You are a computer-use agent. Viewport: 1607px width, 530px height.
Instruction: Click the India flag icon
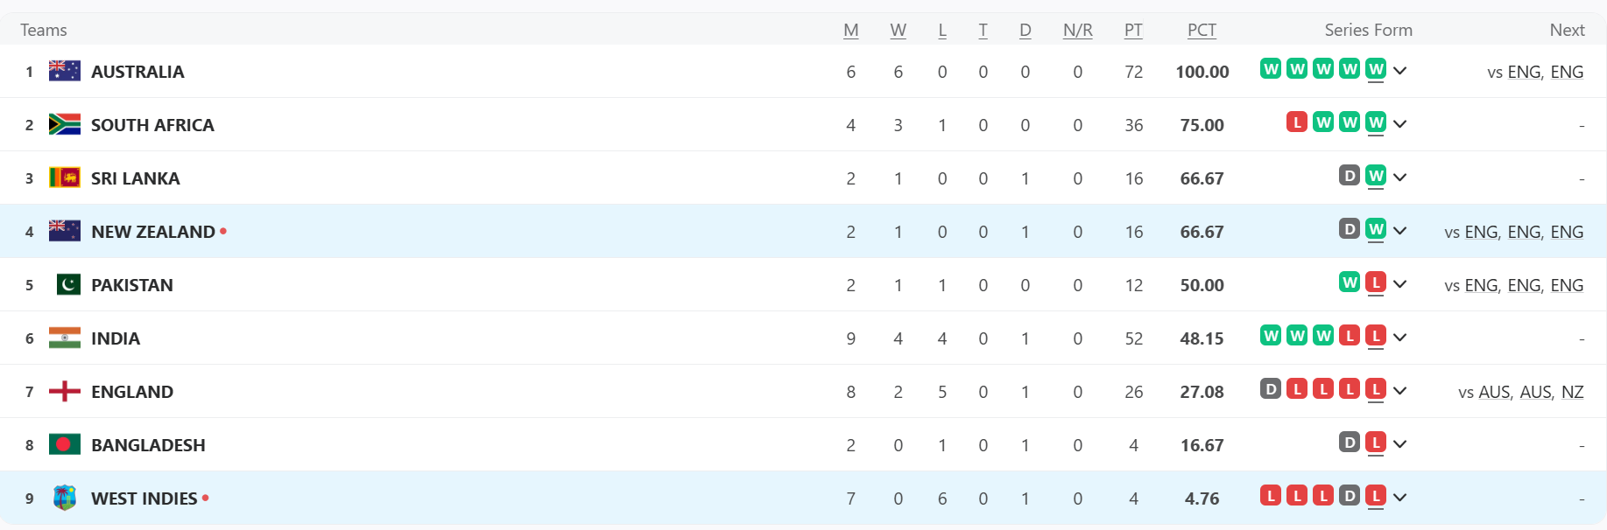[65, 338]
